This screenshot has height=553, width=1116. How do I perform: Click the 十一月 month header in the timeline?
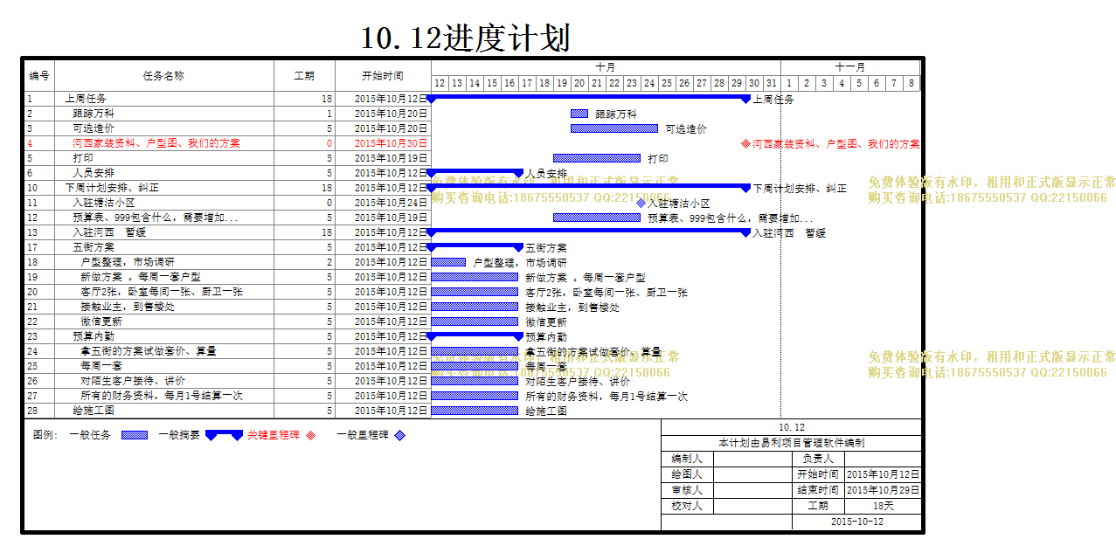pos(849,67)
